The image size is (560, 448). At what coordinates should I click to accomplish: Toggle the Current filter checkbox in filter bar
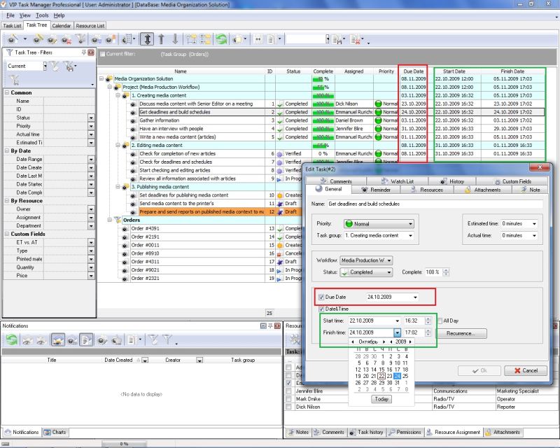[x=102, y=55]
